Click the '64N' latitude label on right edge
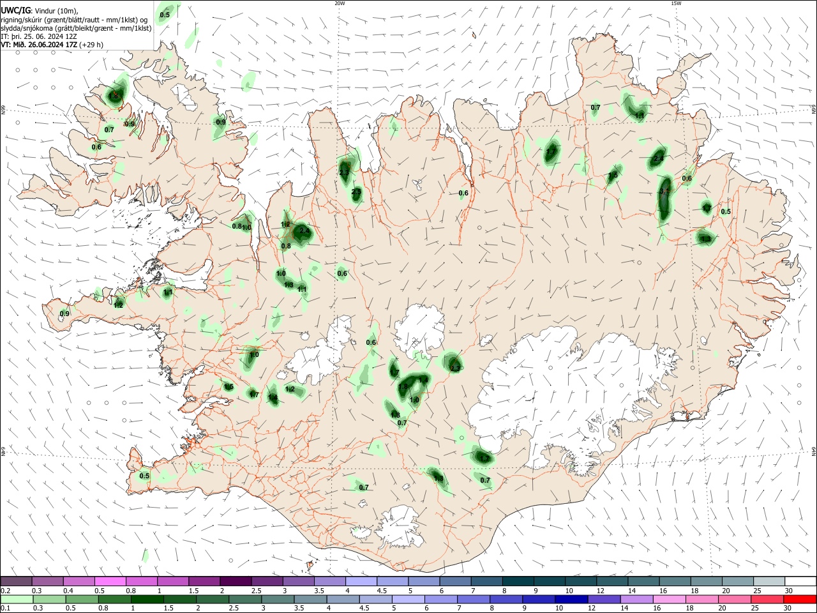The image size is (817, 613). pos(814,451)
